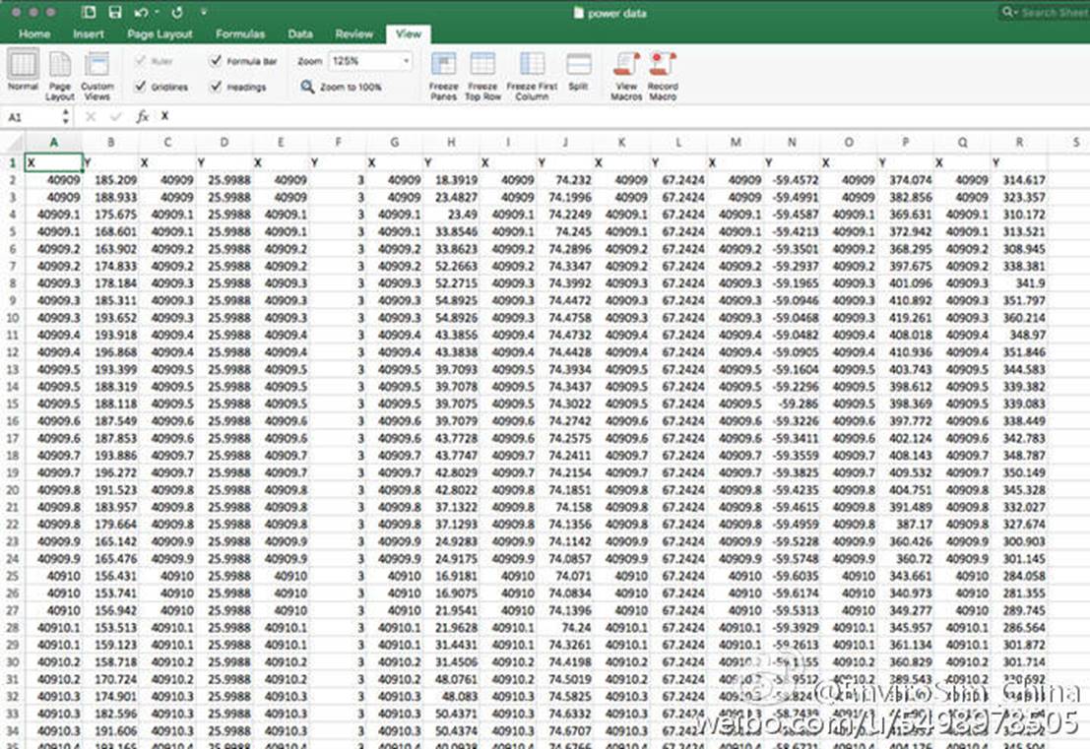
Task: Click Zoom to 100% button
Action: click(342, 88)
